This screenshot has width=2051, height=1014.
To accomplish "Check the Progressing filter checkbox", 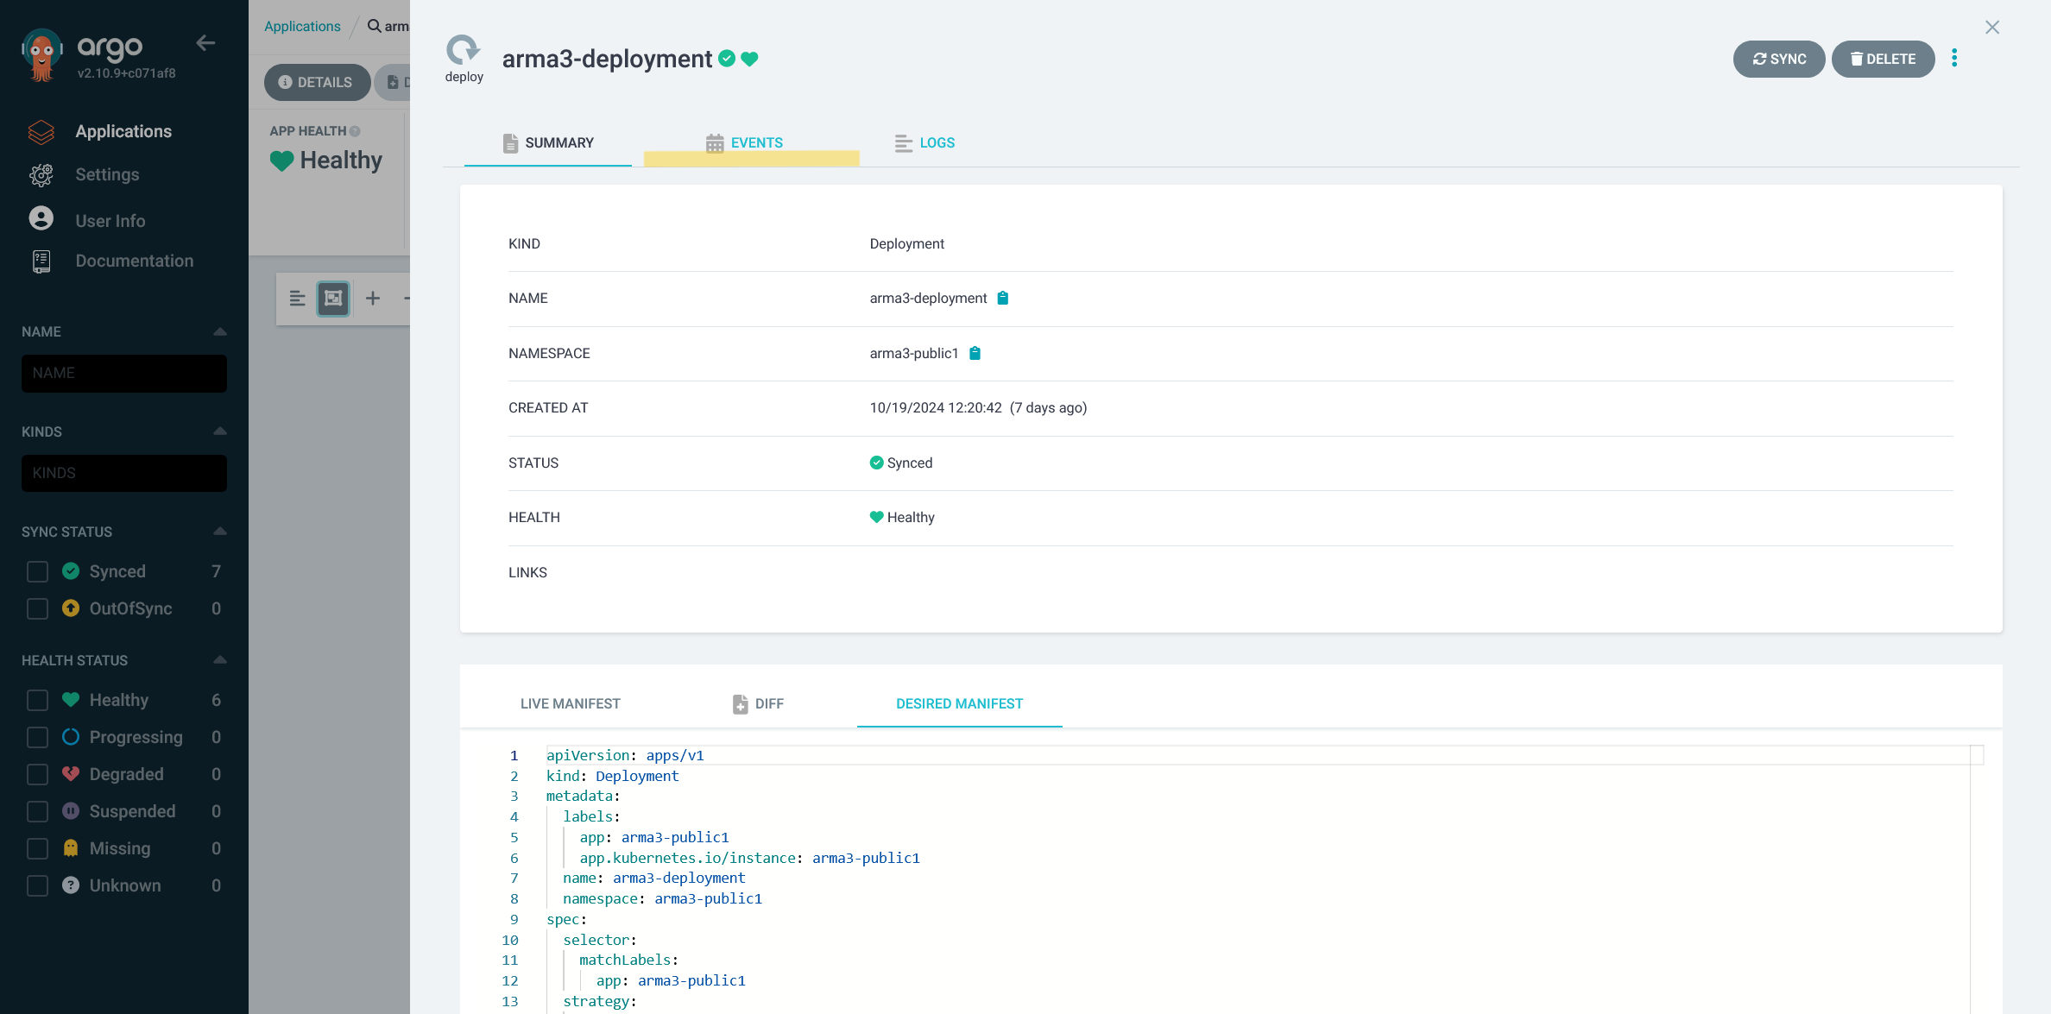I will point(37,737).
